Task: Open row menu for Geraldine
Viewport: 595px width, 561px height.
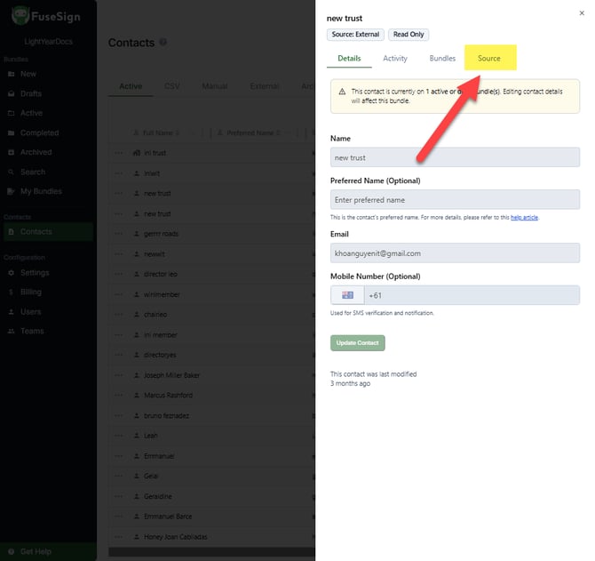Action: coord(118,496)
